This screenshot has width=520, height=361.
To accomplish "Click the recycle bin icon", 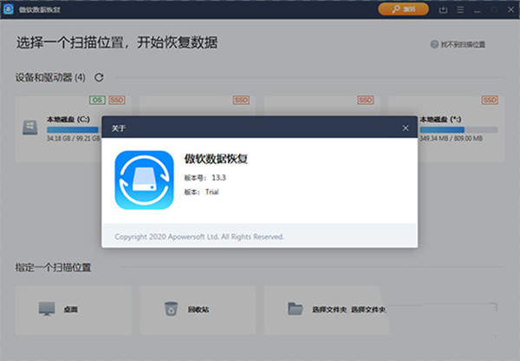I will [x=171, y=309].
